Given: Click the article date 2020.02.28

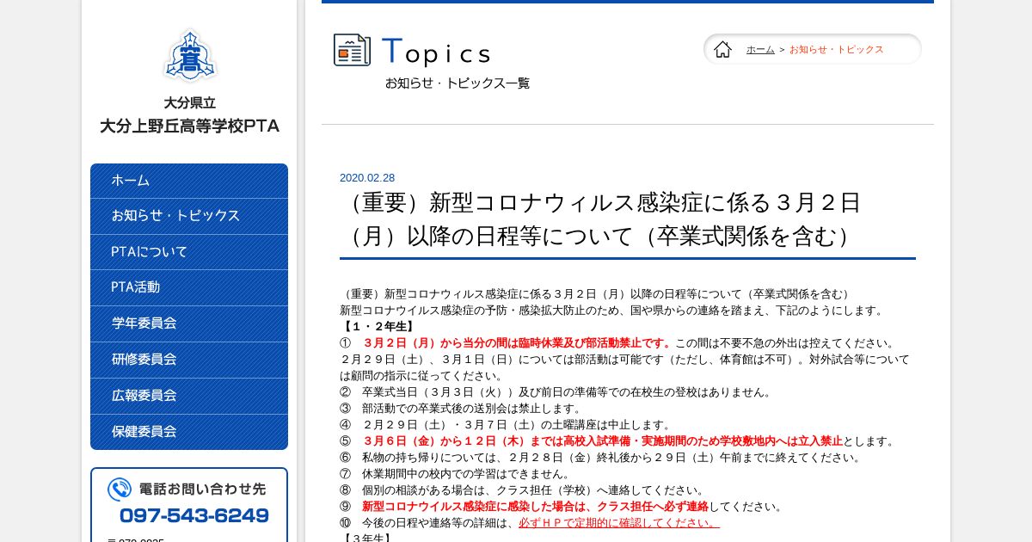Looking at the screenshot, I should pos(367,178).
